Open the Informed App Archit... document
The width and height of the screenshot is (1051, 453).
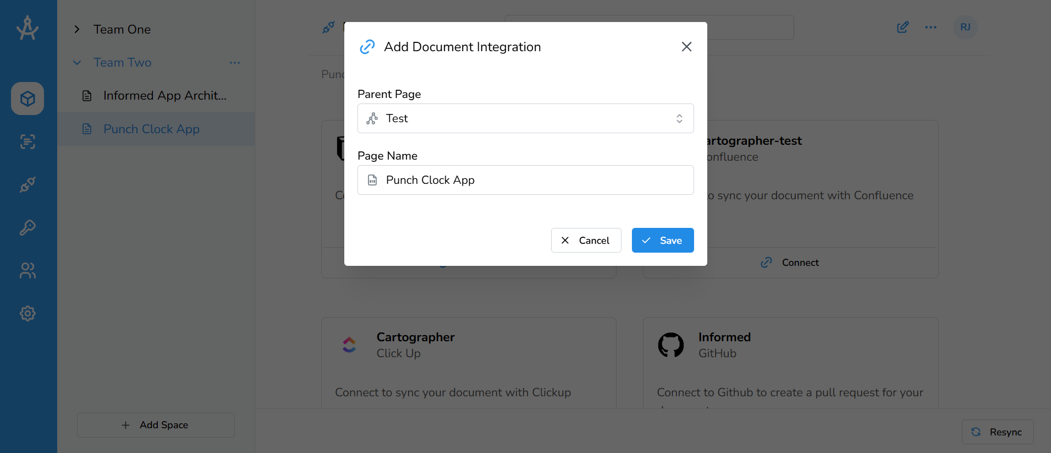[x=156, y=96]
